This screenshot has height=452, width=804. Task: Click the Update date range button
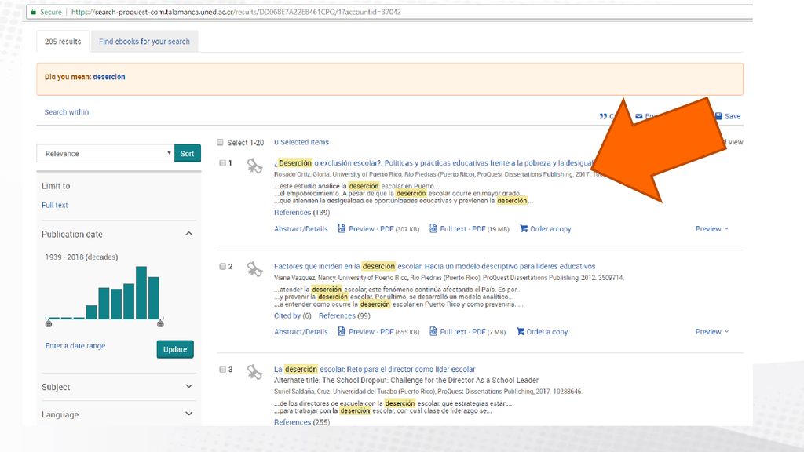point(175,349)
